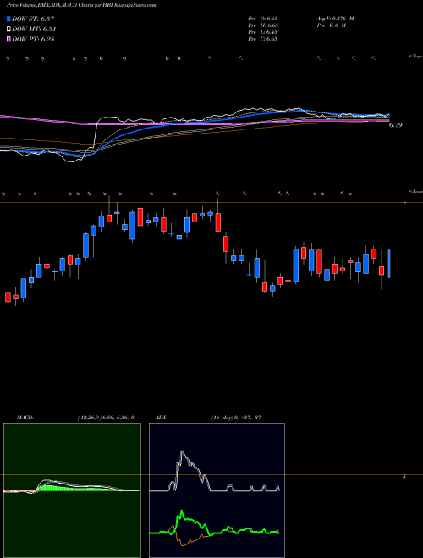Click the 'Pre H: 6.65' high value

click(x=263, y=25)
